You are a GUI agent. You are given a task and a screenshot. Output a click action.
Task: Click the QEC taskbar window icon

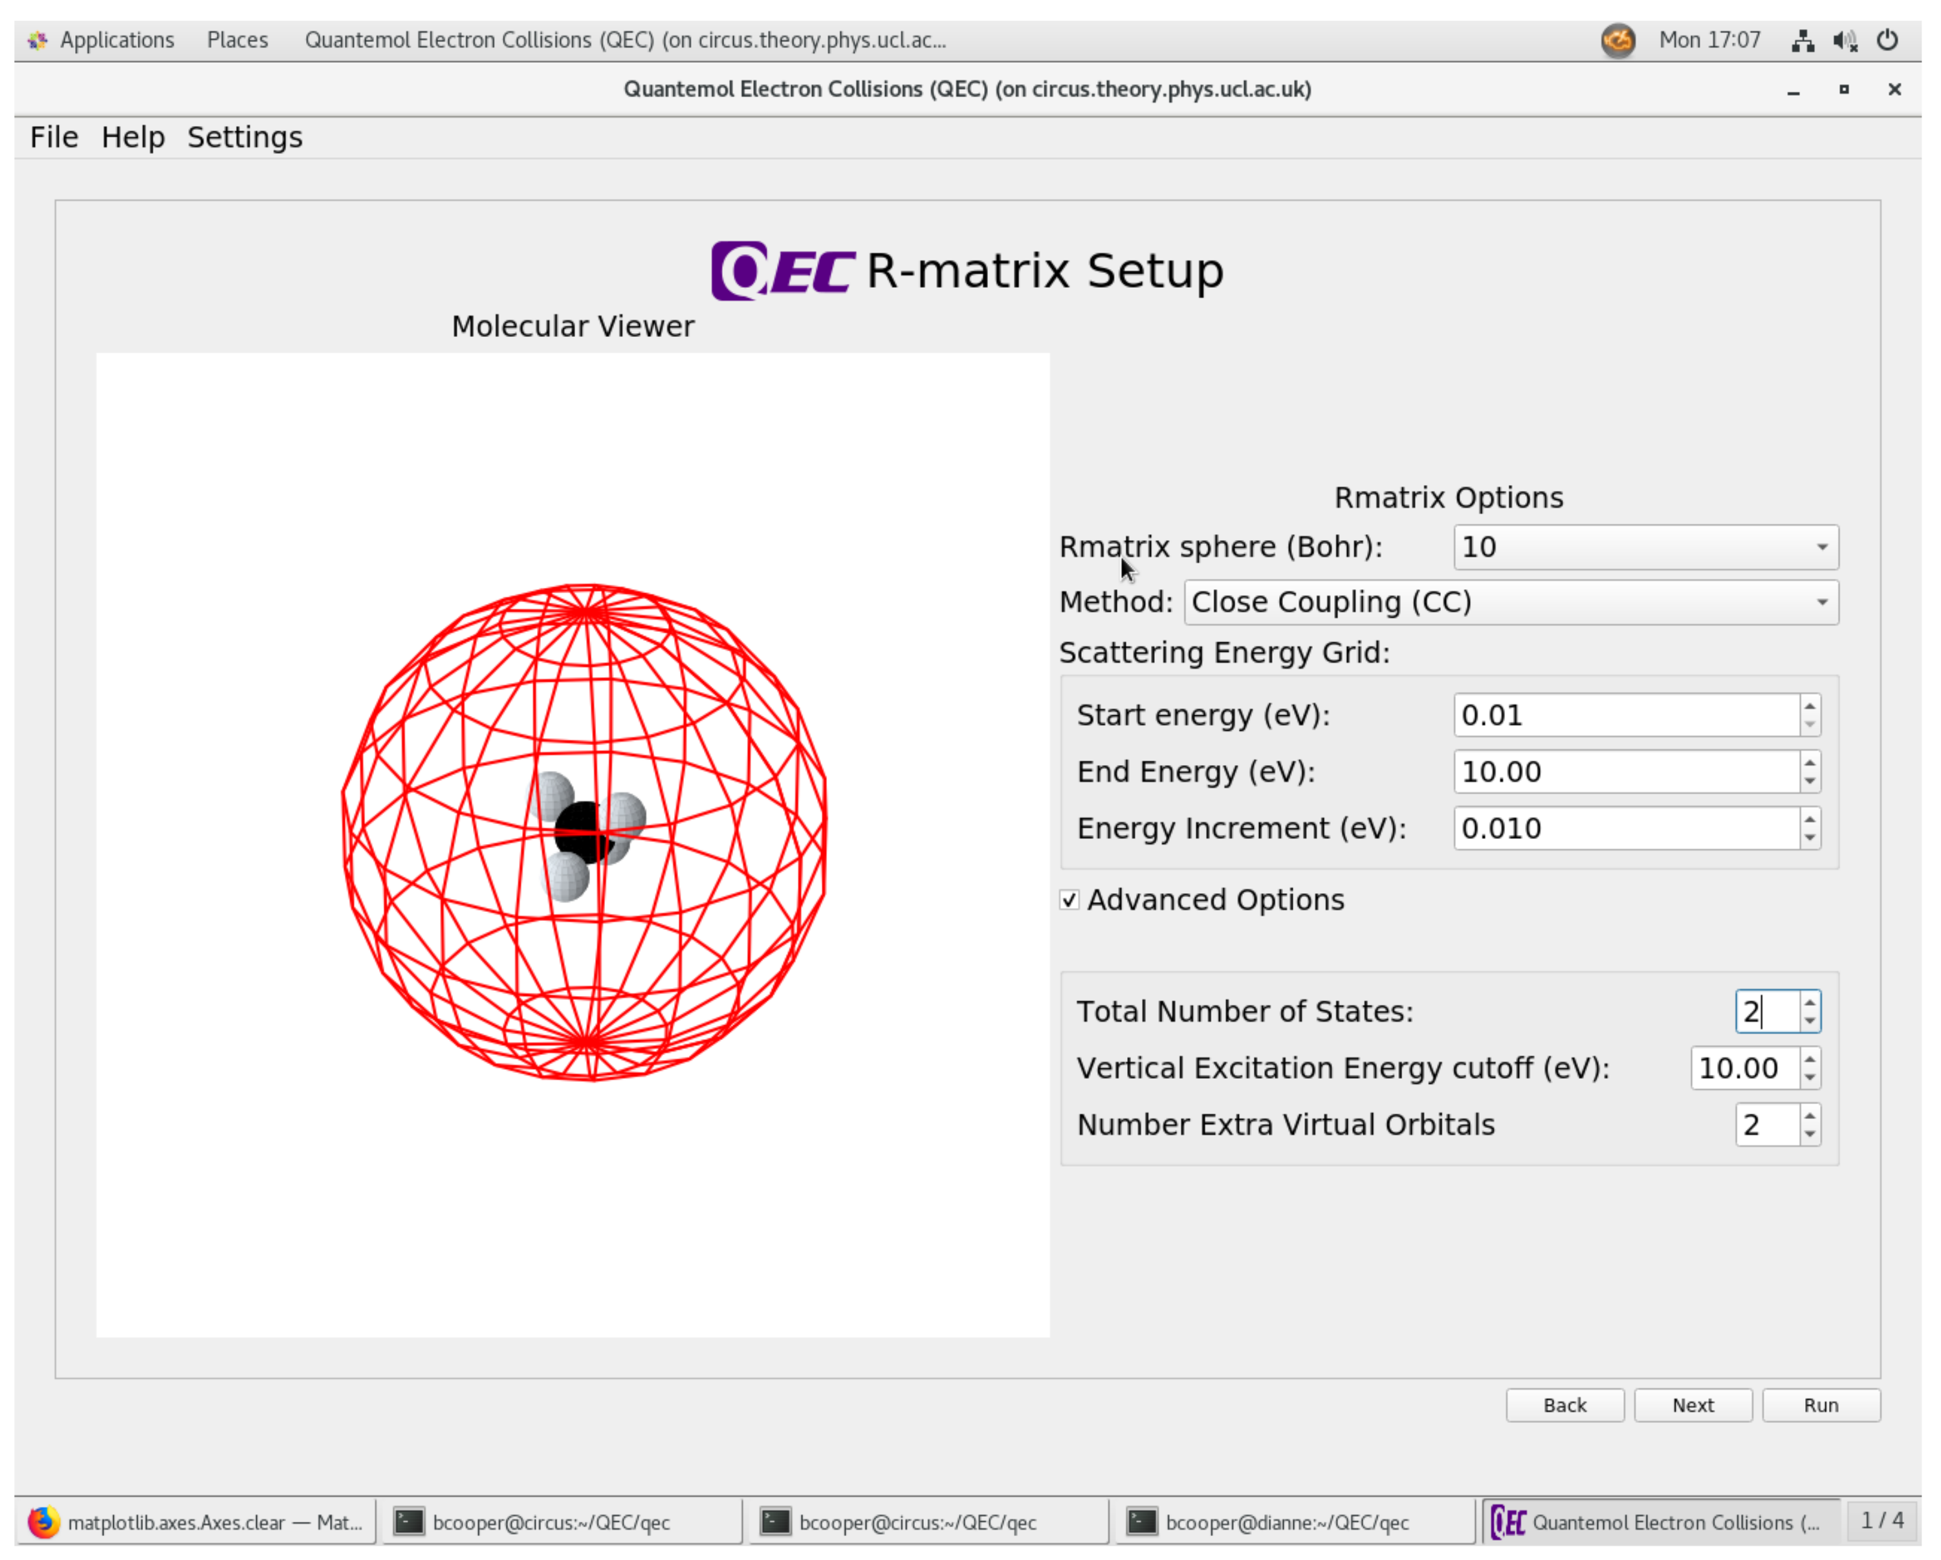pos(1508,1521)
